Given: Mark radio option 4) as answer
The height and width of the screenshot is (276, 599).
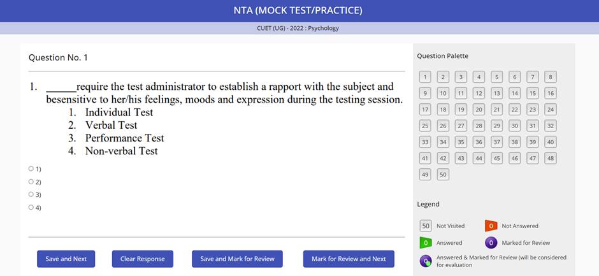Looking at the screenshot, I should point(31,207).
